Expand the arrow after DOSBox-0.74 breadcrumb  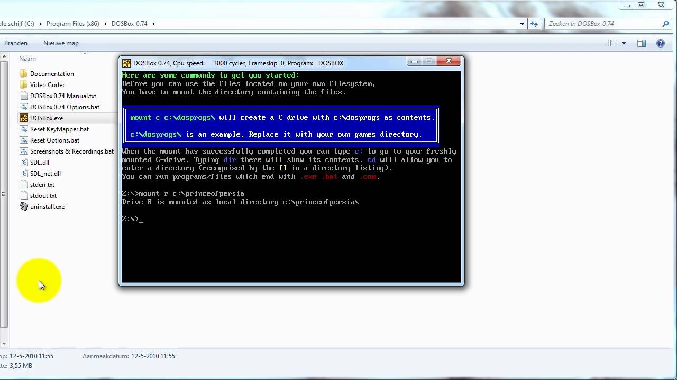(153, 24)
